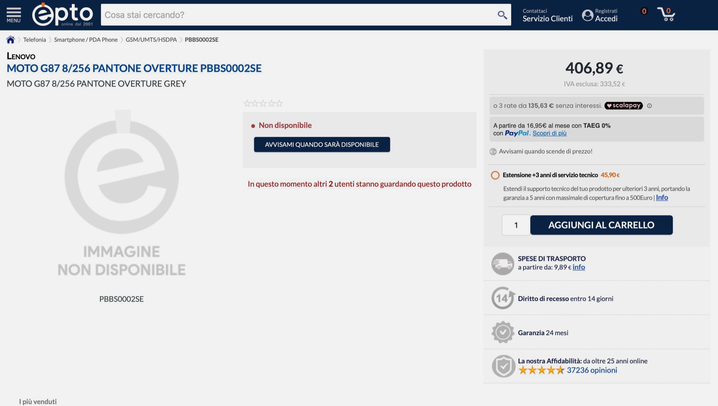The width and height of the screenshot is (718, 406).
Task: Click the home breadcrumb icon
Action: pyautogui.click(x=10, y=40)
